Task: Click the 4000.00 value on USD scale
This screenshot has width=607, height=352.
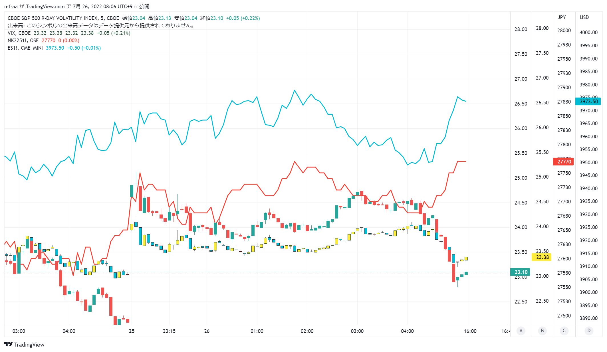Action: (x=588, y=33)
